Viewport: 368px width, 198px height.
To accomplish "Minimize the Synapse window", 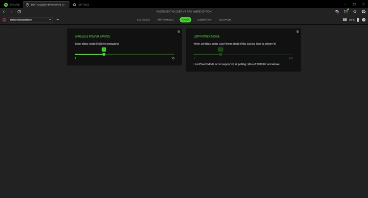I will coord(345,4).
